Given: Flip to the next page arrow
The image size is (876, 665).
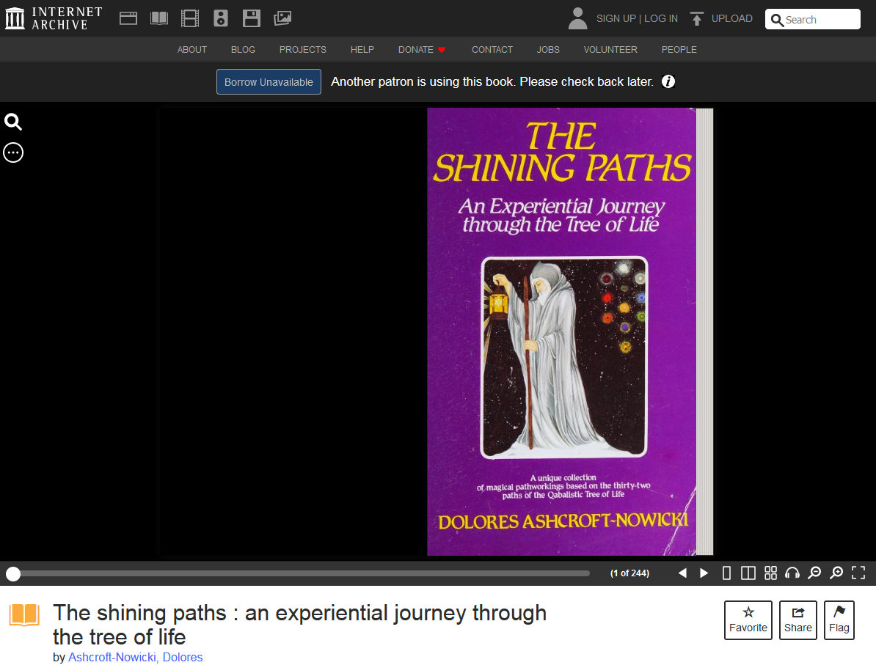Looking at the screenshot, I should point(704,573).
